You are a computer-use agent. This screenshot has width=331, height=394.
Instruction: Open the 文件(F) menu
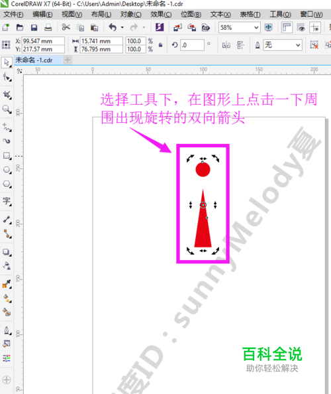click(x=13, y=15)
